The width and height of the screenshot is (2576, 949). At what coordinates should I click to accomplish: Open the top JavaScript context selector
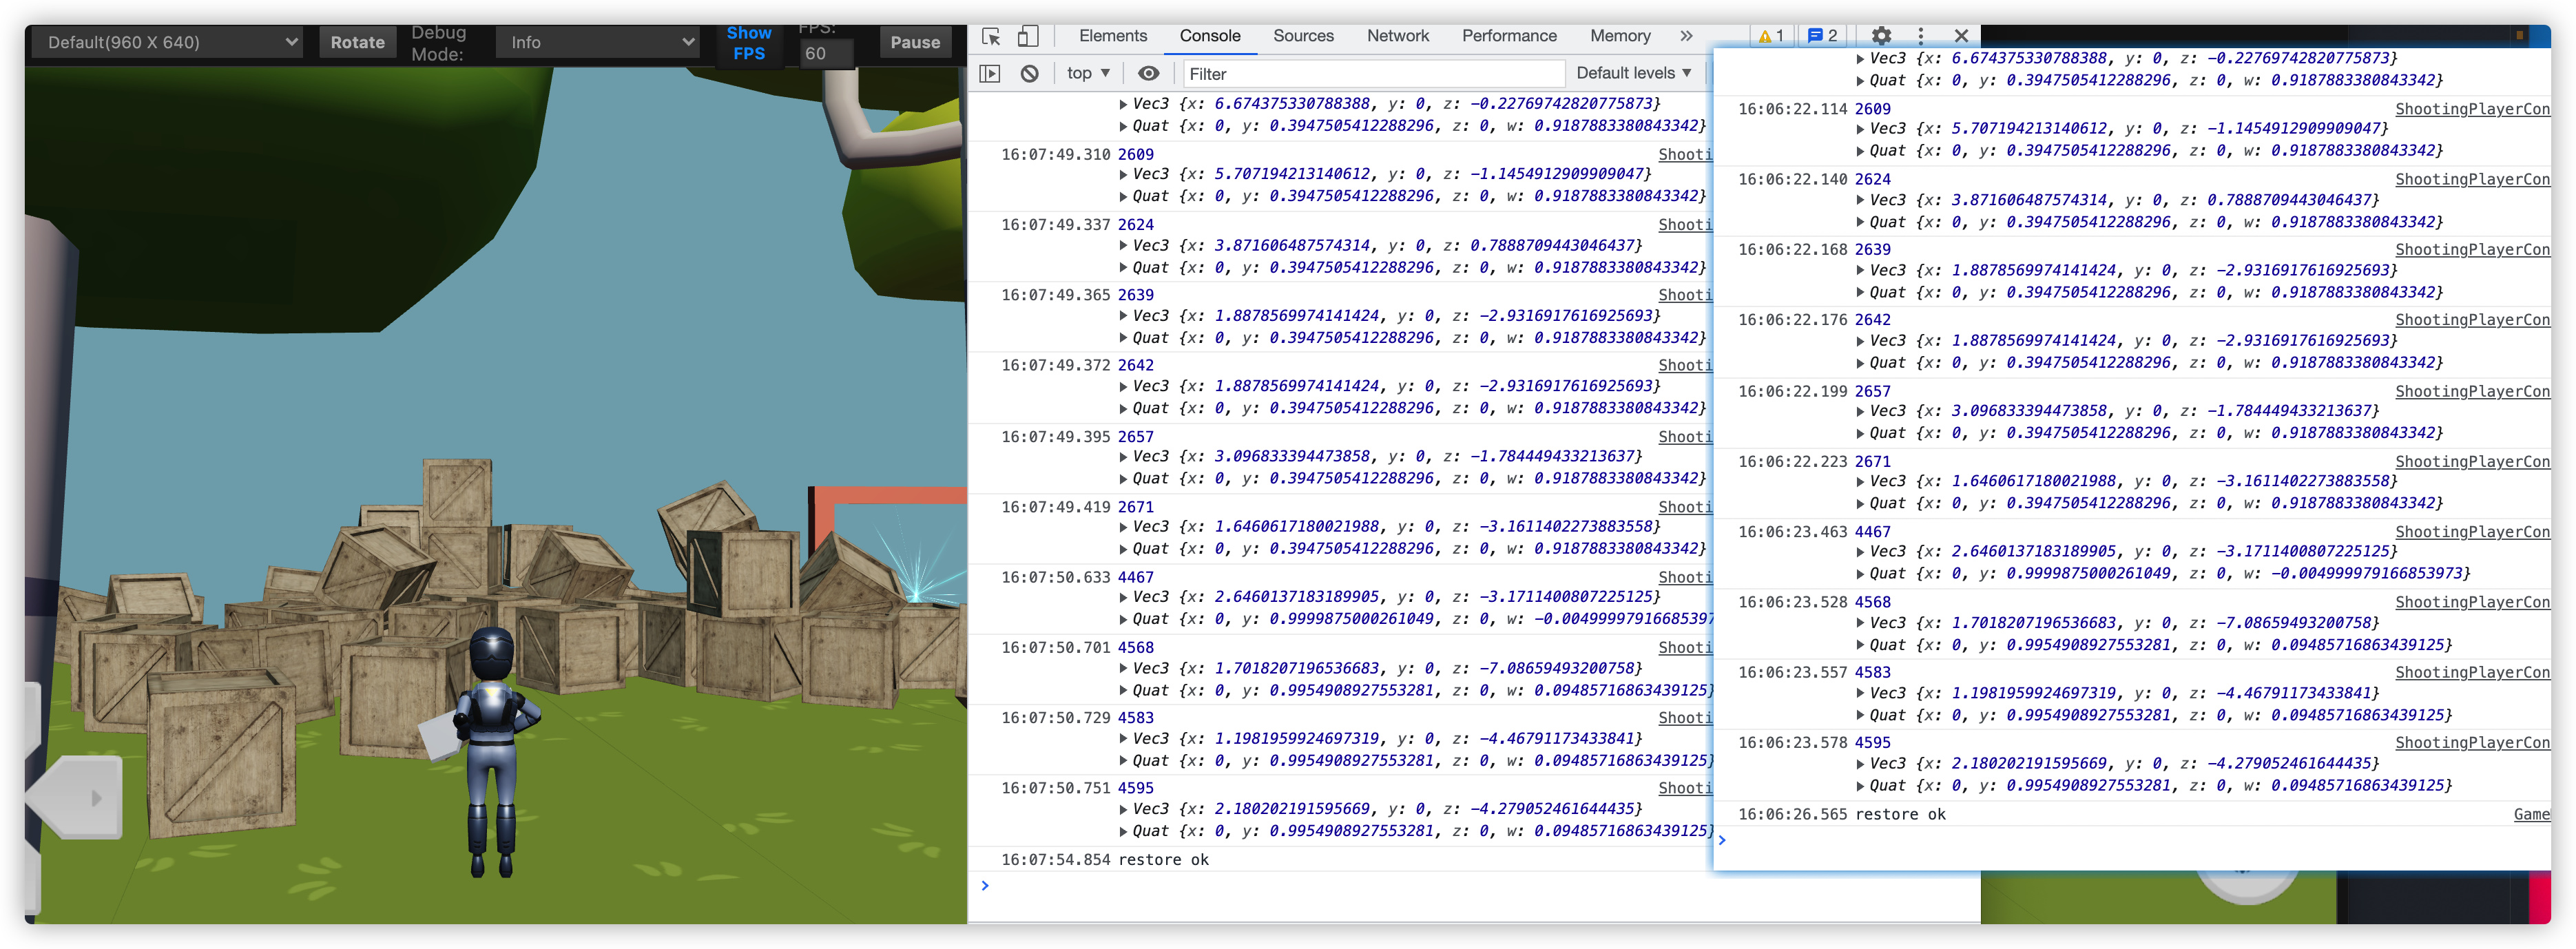point(1088,73)
